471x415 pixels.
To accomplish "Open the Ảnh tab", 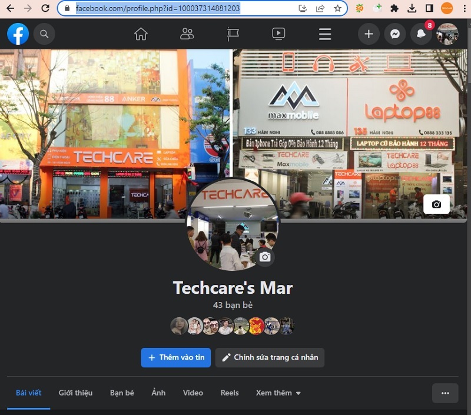I will coord(158,393).
